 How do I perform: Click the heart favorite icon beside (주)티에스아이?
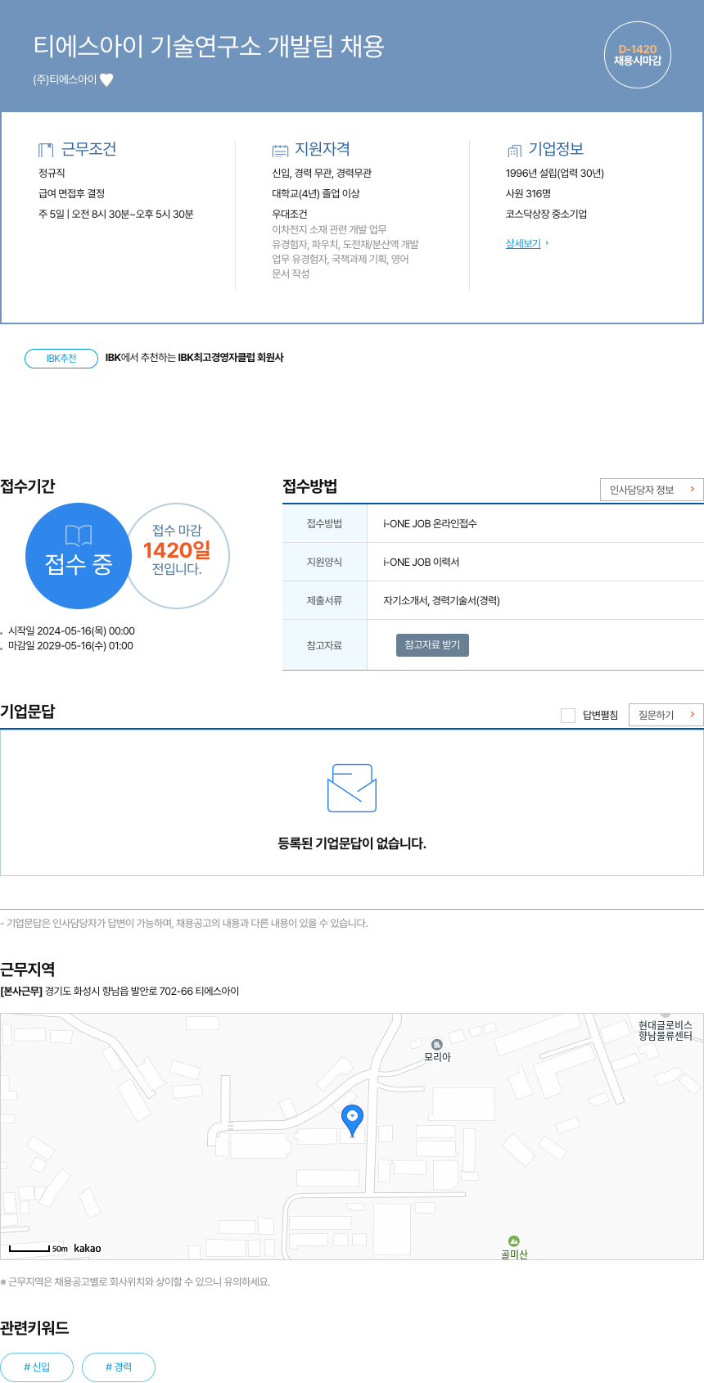click(x=106, y=80)
